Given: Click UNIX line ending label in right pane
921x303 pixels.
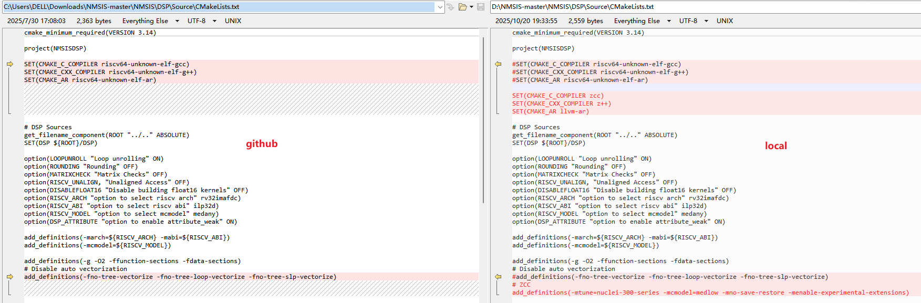Looking at the screenshot, I should click(x=725, y=21).
